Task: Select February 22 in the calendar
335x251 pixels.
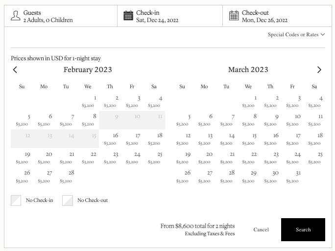Action: coord(89,157)
